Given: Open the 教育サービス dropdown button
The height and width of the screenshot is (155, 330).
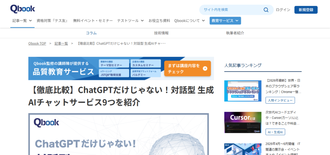Looking at the screenshot, I should 225,21.
